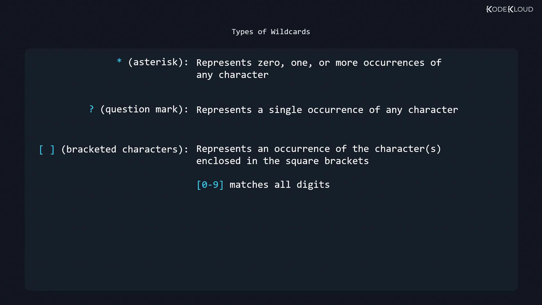Click the word "digits" after [0-9]

(313, 185)
